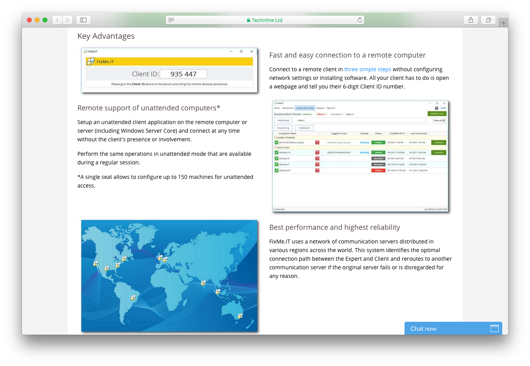Click the red delete icon for Windows 7
This screenshot has width=530, height=366.
pos(317,164)
